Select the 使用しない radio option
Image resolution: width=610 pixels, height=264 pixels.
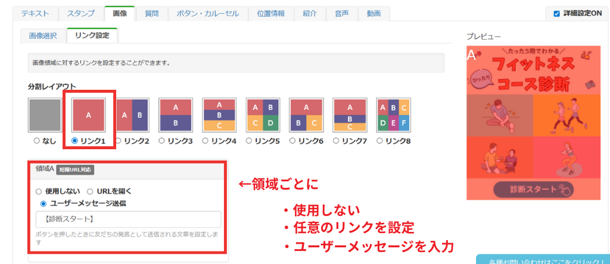click(x=39, y=191)
